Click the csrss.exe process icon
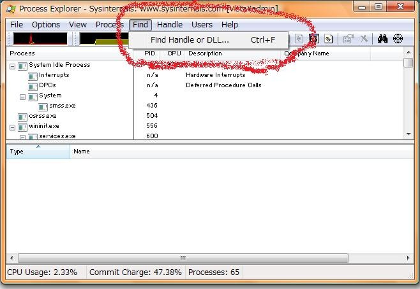 click(x=22, y=117)
